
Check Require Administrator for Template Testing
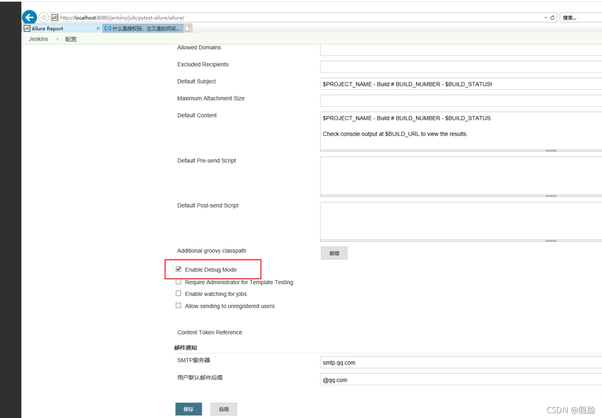point(178,282)
